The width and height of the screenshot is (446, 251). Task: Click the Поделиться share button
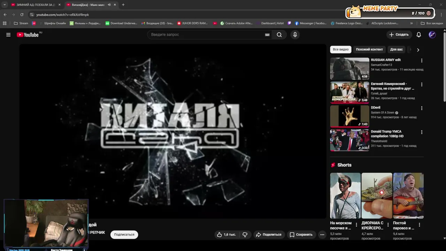(269, 235)
